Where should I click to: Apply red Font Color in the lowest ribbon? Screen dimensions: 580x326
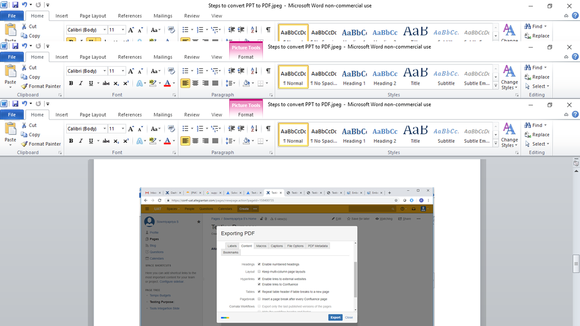tap(167, 141)
